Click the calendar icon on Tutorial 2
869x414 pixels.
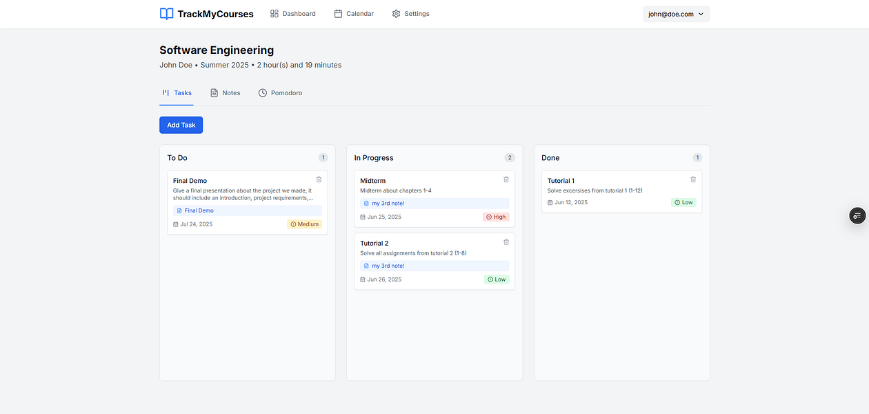point(363,279)
